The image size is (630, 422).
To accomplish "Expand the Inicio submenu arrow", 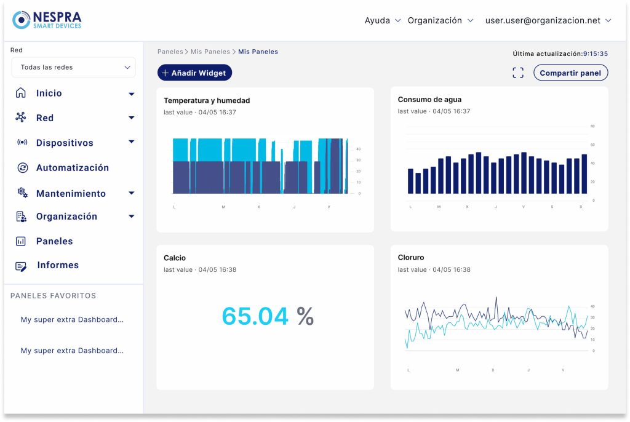I will click(132, 94).
